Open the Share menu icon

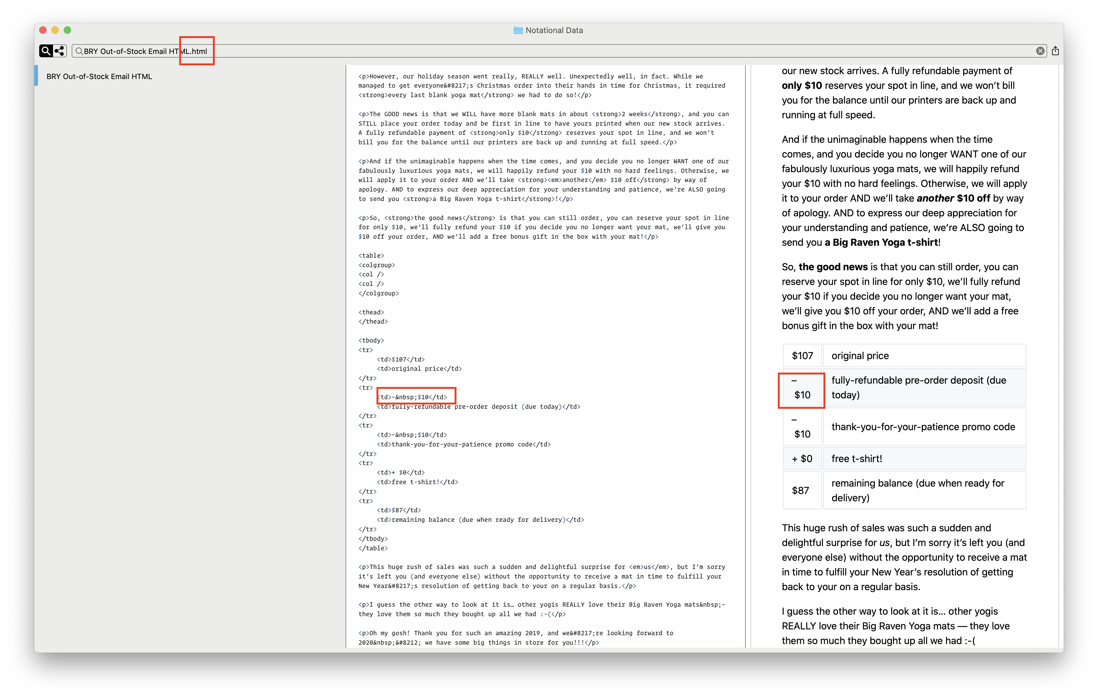[1055, 51]
